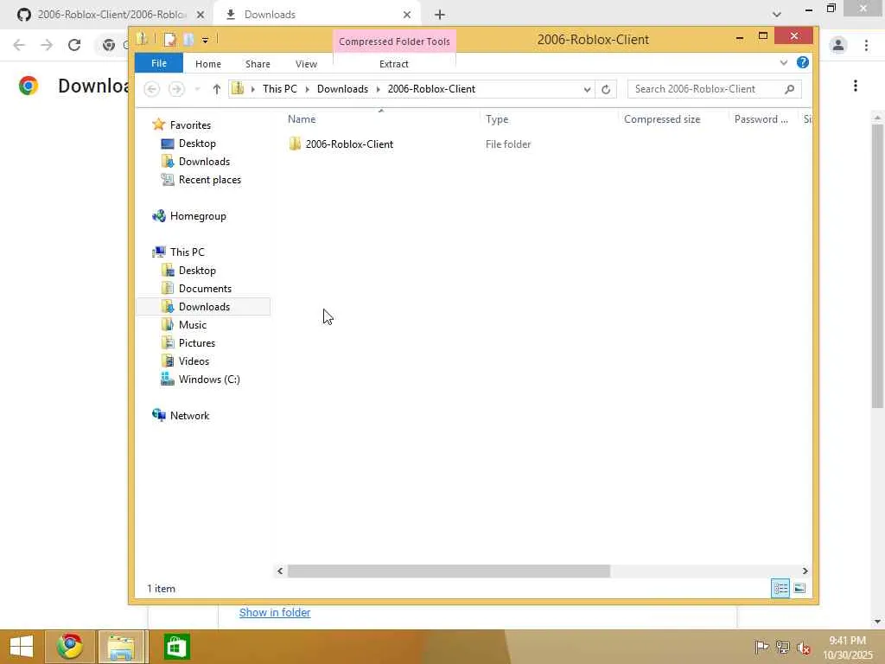Open the Share ribbon tab
Screen dimensions: 885x664
tap(258, 64)
